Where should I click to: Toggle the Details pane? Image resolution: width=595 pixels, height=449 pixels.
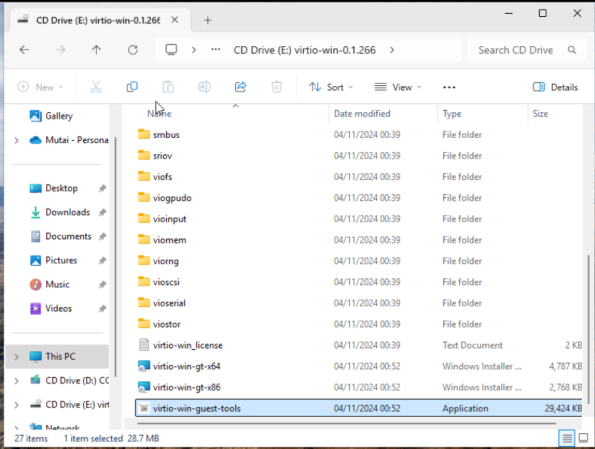(555, 87)
